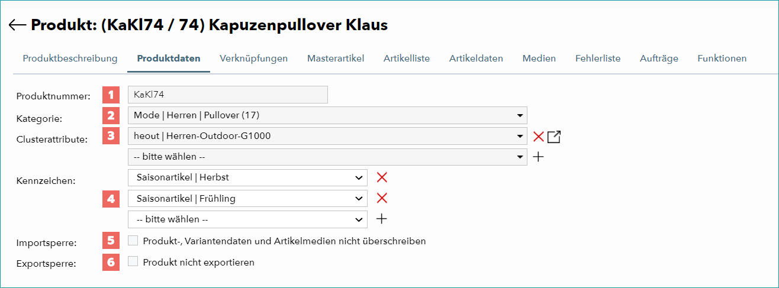The width and height of the screenshot is (779, 288).
Task: Click the Clusterattribute label
Action: click(x=52, y=140)
